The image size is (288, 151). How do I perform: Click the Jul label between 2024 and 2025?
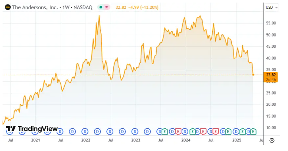point(211,140)
